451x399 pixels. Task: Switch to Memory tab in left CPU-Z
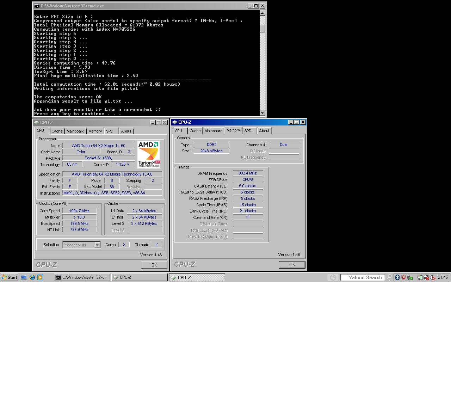(95, 131)
